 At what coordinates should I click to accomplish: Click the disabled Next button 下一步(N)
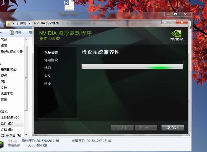[146, 128]
